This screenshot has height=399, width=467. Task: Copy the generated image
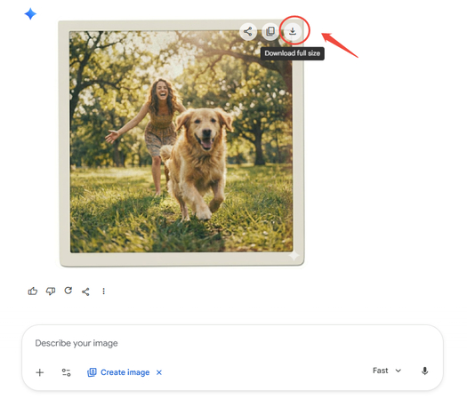tap(270, 31)
